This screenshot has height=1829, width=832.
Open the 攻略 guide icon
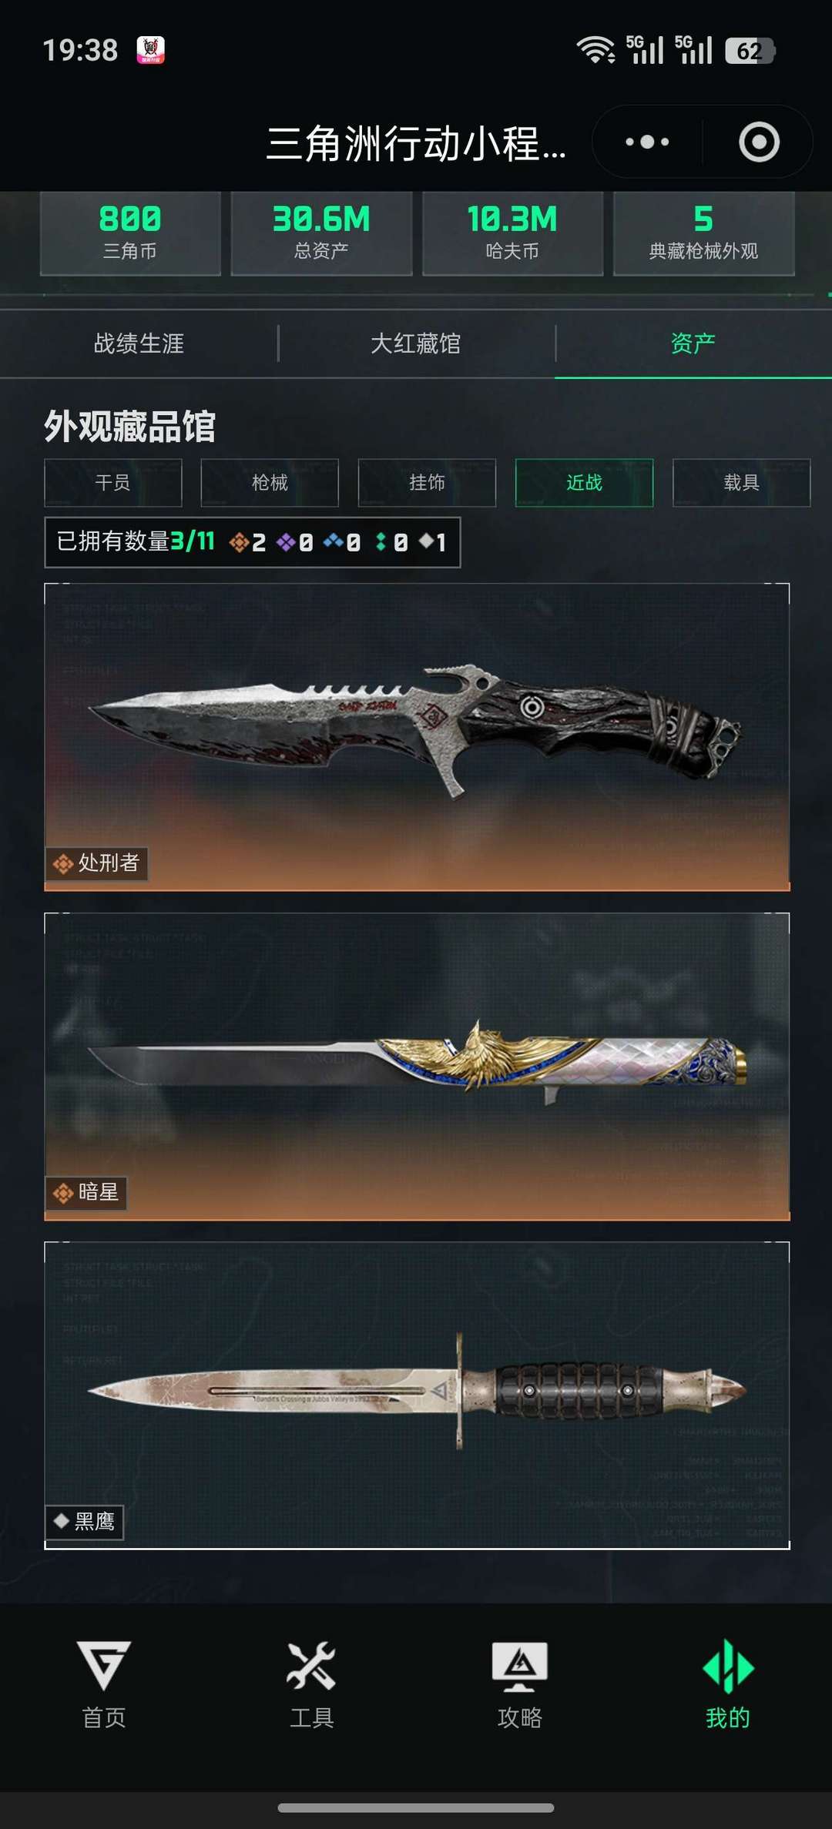[520, 1666]
